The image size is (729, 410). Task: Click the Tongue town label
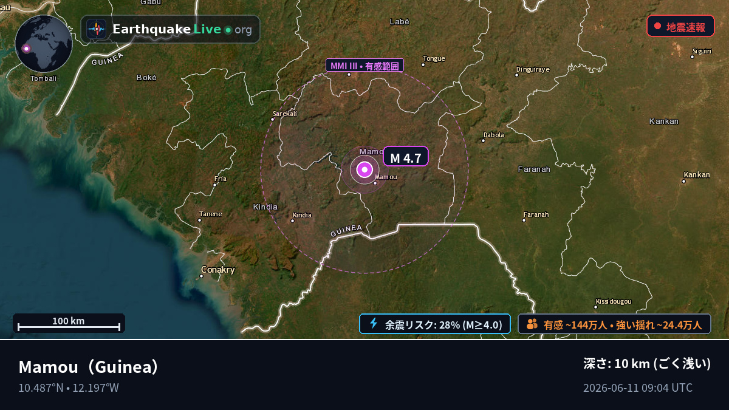(x=434, y=58)
